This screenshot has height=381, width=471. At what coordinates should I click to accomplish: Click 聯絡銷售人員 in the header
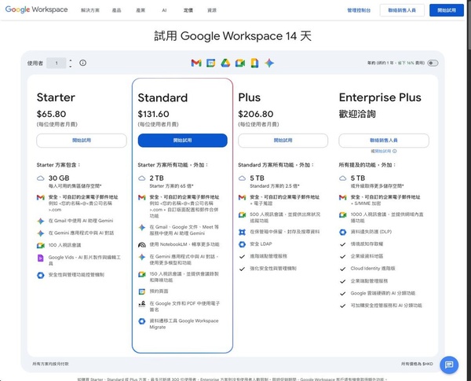coord(402,10)
